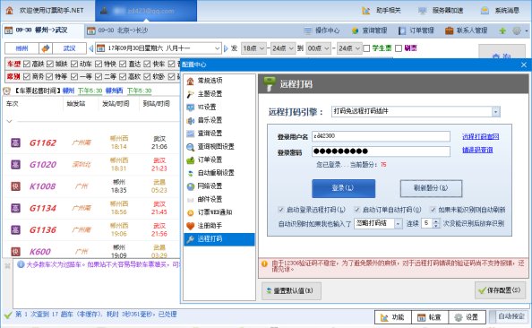Click the 订单设置 icon

coord(191,160)
